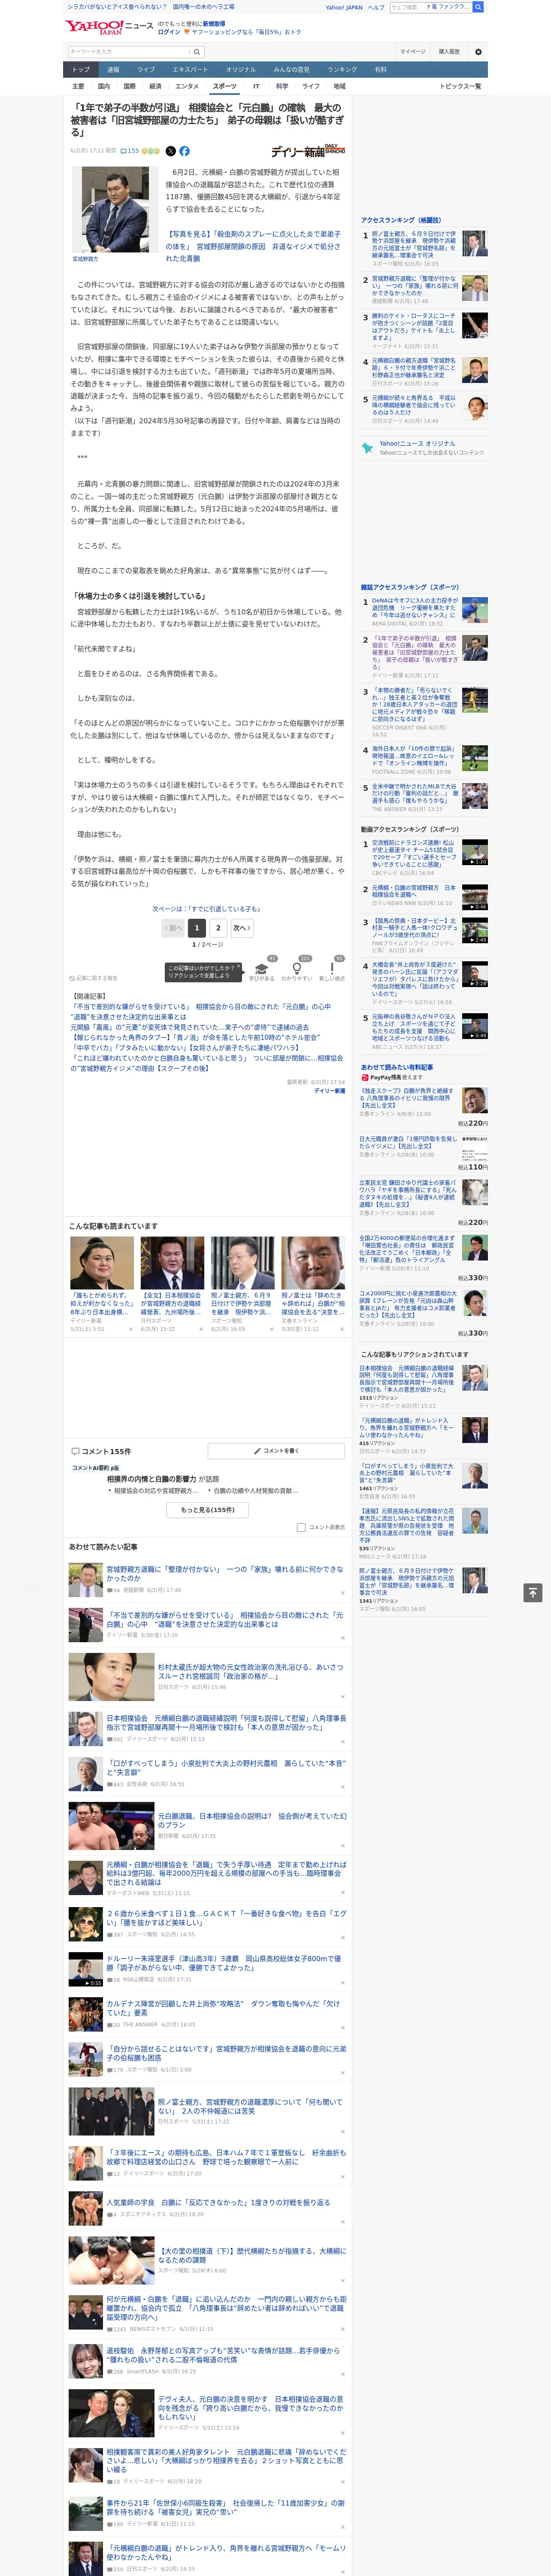The width and height of the screenshot is (551, 2576).
Task: Click the keyword search magnifier icon
Action: click(x=196, y=52)
